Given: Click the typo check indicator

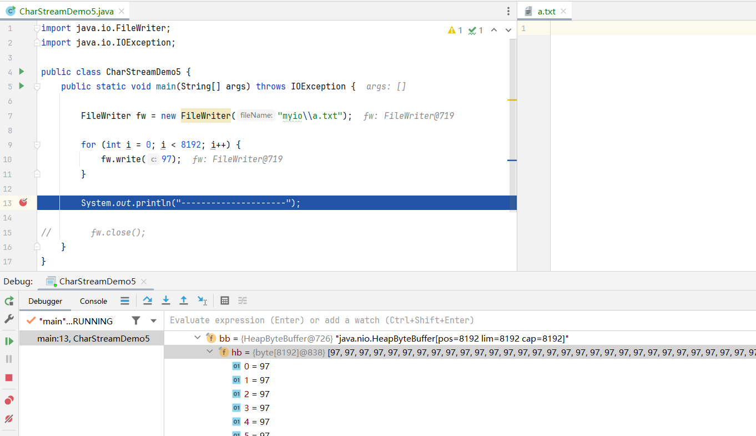Looking at the screenshot, I should coord(475,31).
